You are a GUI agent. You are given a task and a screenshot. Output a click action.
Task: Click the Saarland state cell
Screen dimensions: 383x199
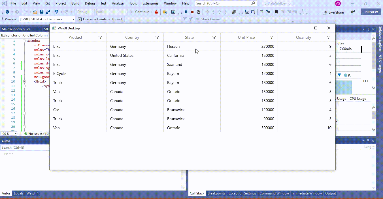pyautogui.click(x=192, y=64)
